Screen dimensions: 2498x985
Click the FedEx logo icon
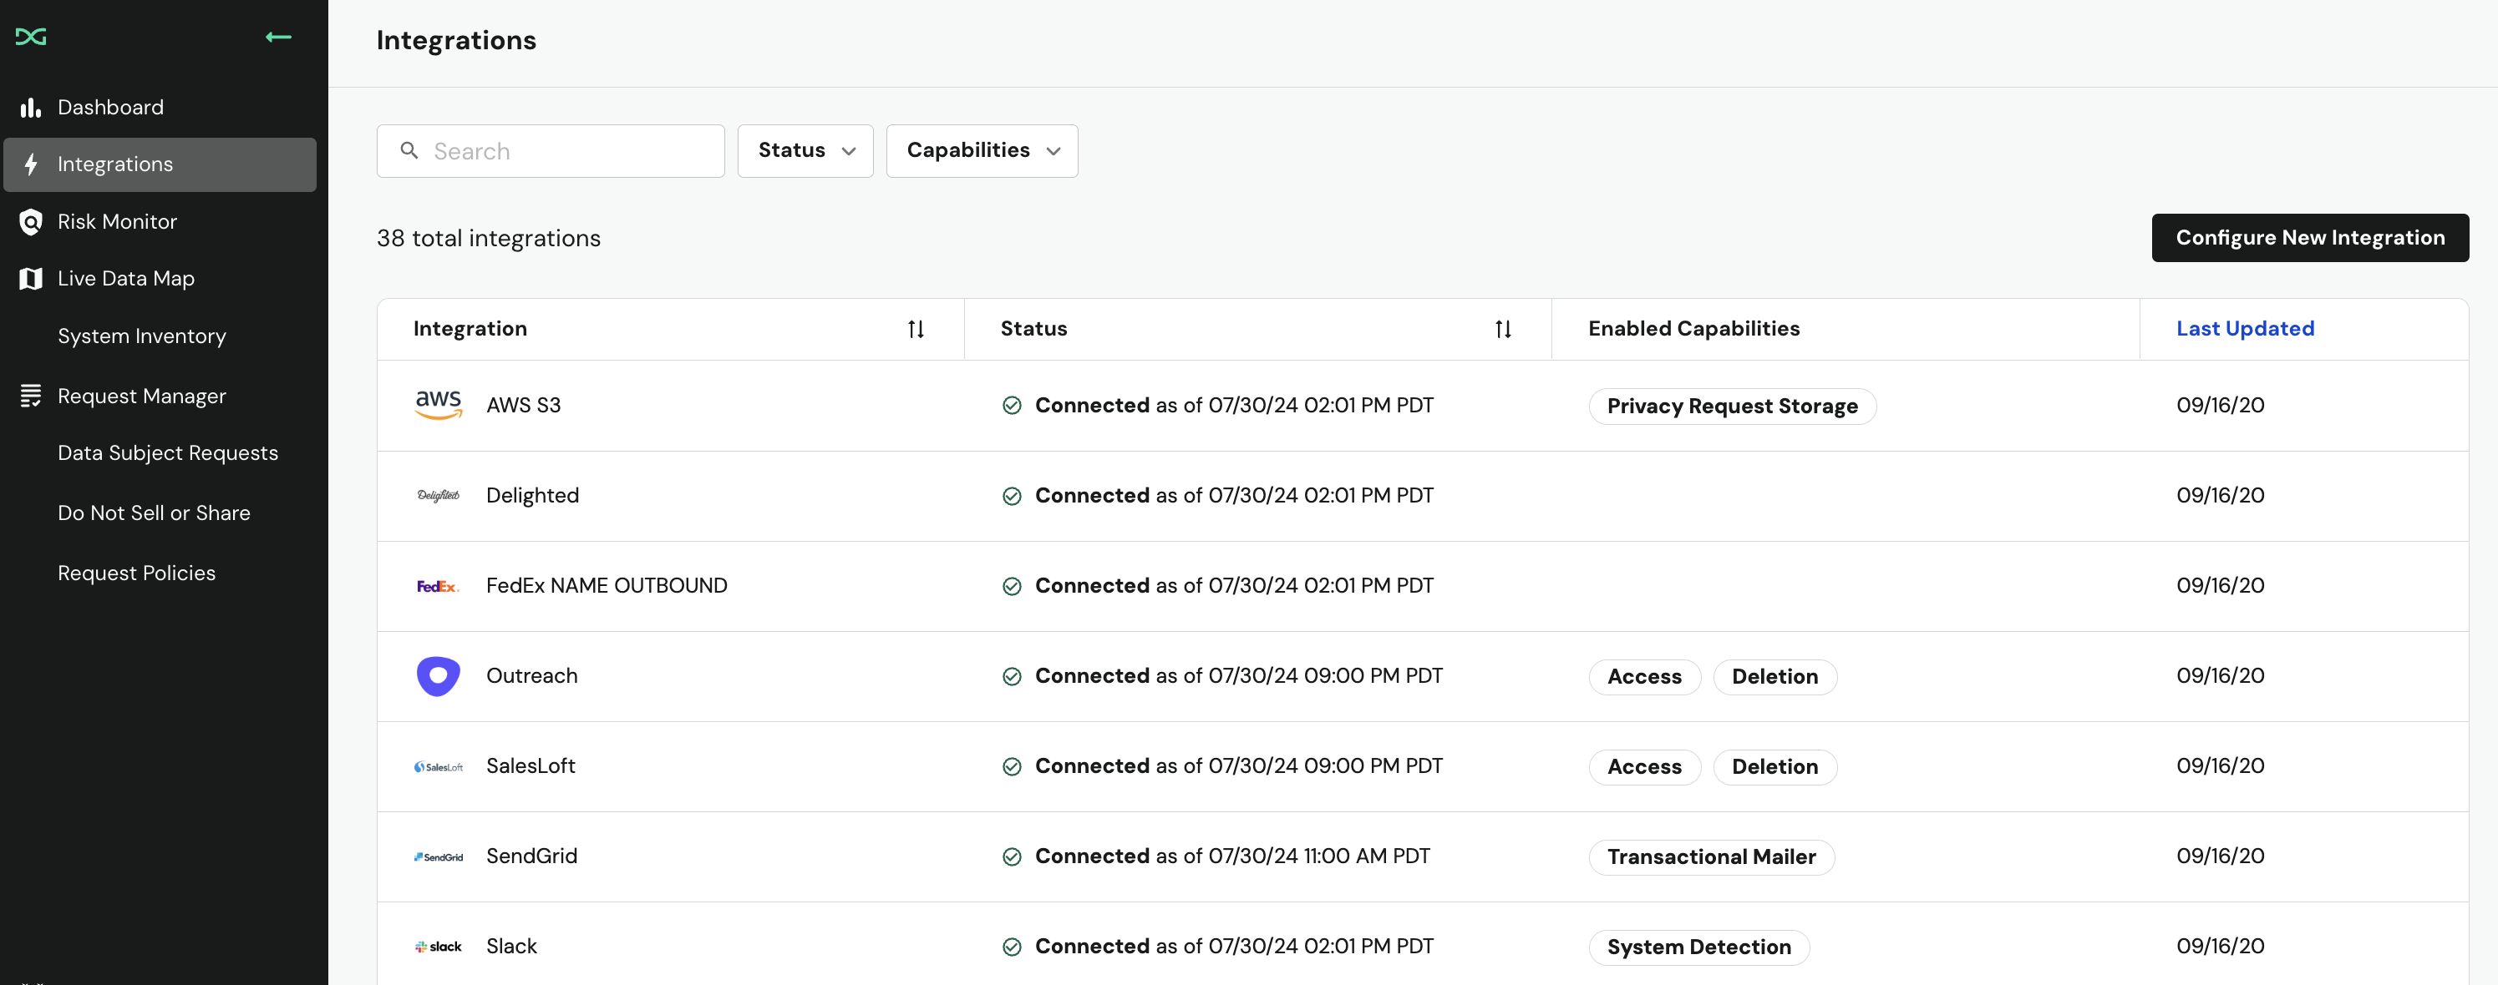(x=439, y=586)
